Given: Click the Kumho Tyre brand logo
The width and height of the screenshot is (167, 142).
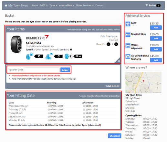Looking at the screenshot, I should pos(37,37).
